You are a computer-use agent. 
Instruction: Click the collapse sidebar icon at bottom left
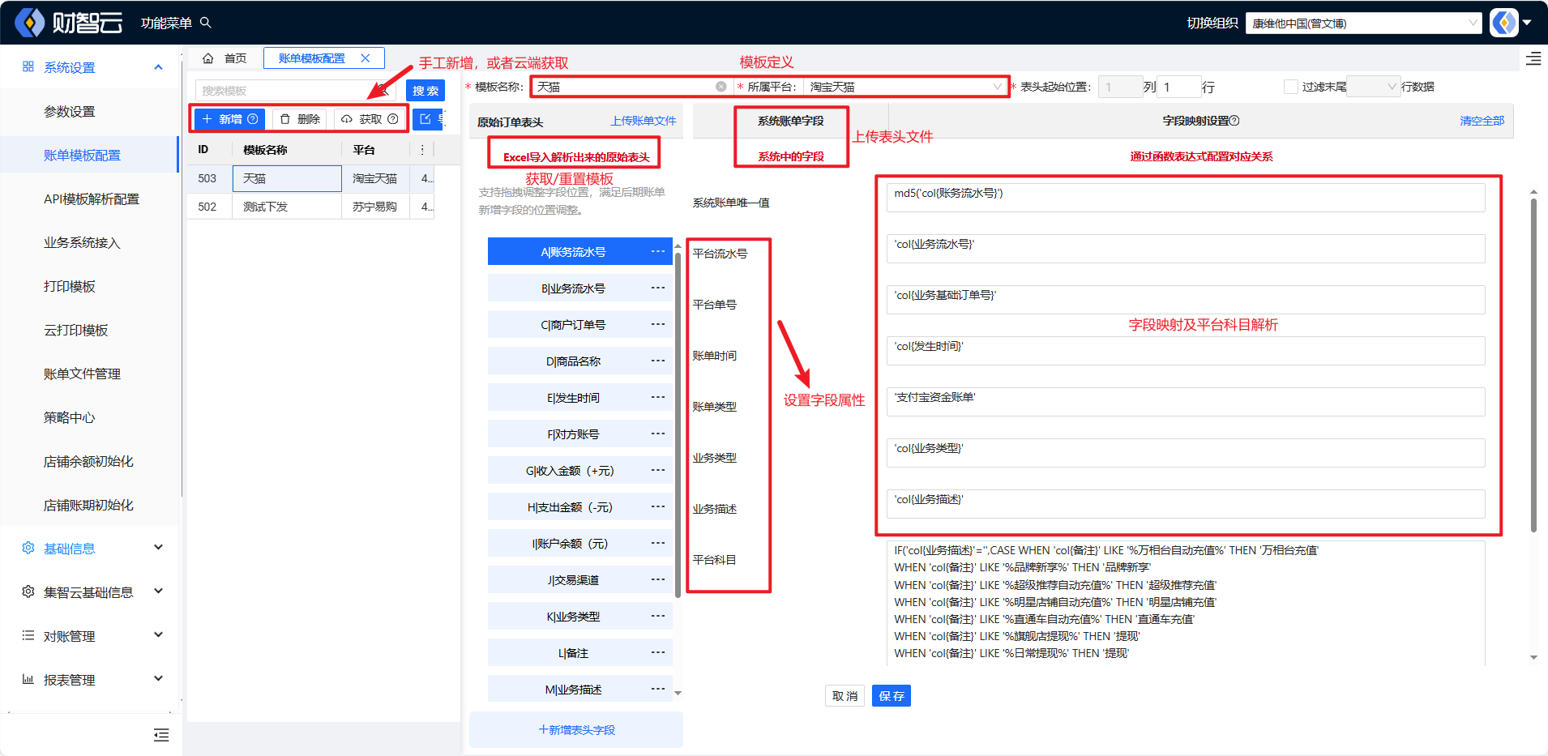[161, 735]
